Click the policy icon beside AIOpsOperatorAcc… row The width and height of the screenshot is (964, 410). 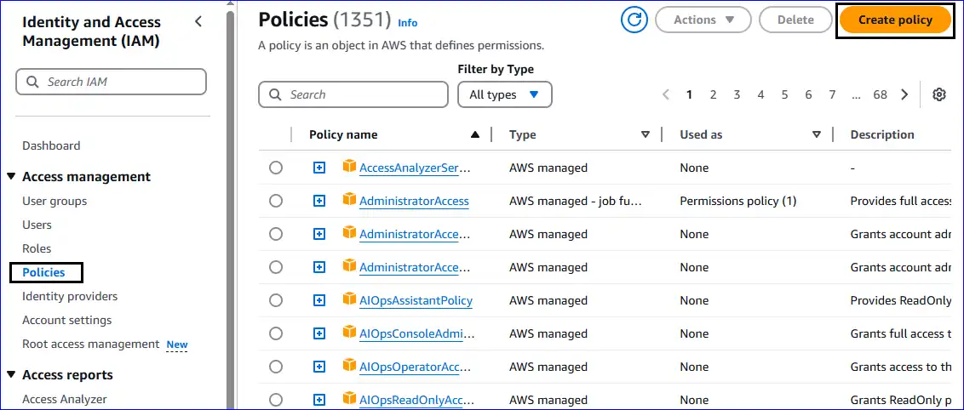[x=349, y=365]
